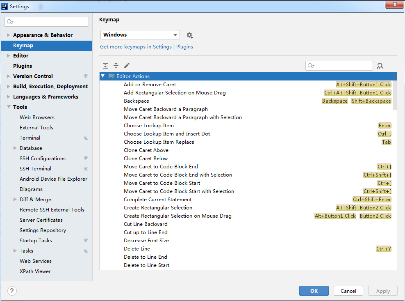Click the Ctrl+Y shortcut label
Screen dimensions: 405x301
point(384,249)
